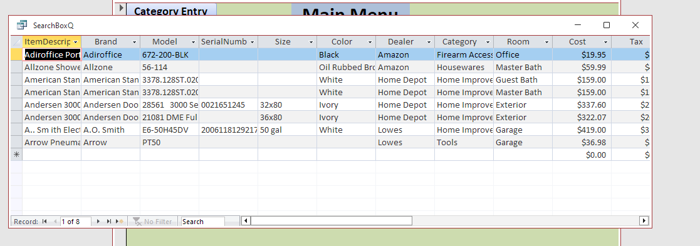Go to next record navigation button
Image resolution: width=700 pixels, height=246 pixels.
98,222
